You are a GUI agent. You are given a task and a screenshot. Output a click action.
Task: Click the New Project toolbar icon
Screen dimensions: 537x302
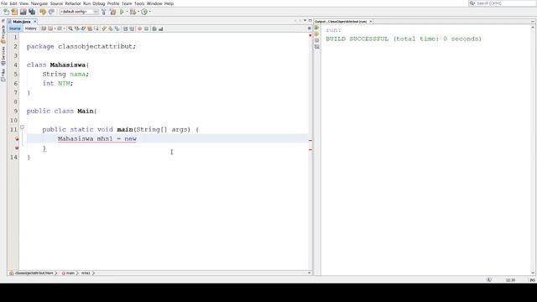tap(14, 12)
